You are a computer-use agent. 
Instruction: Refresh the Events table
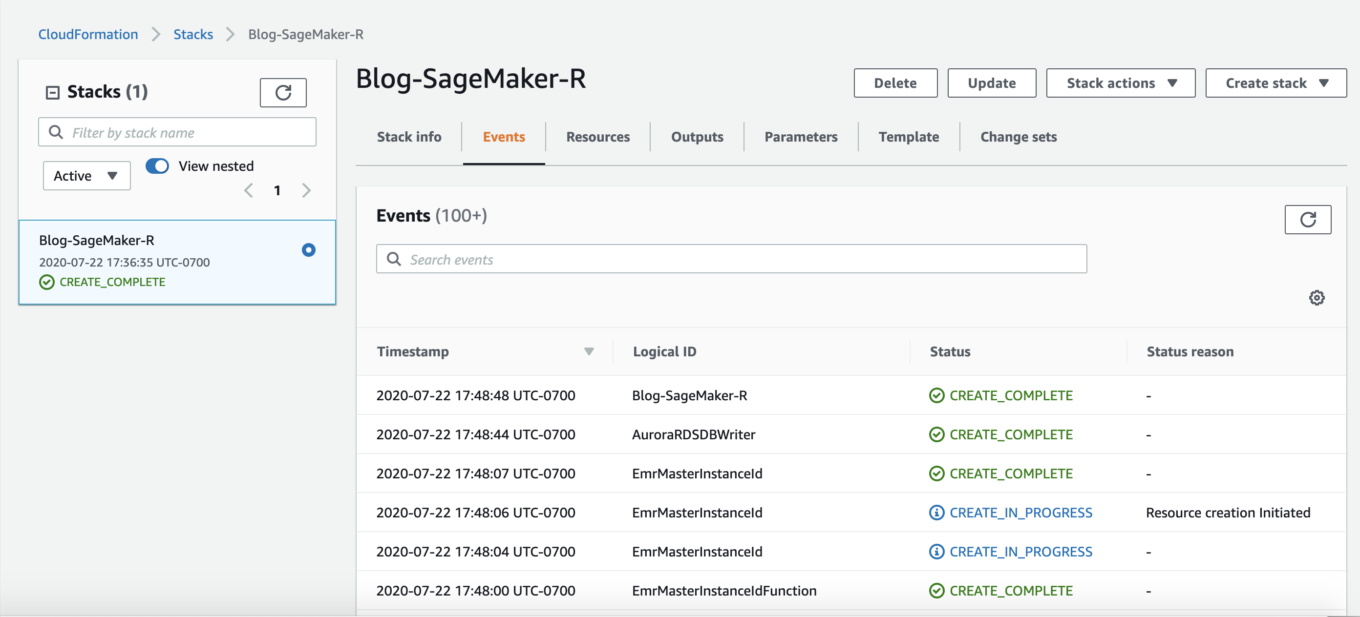(1307, 219)
